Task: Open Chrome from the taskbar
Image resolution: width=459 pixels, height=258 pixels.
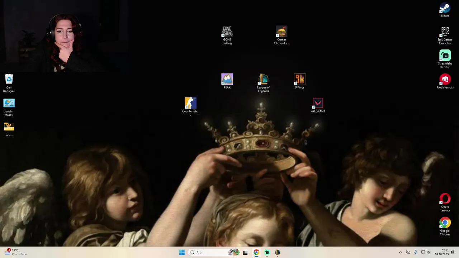Action: (x=256, y=252)
